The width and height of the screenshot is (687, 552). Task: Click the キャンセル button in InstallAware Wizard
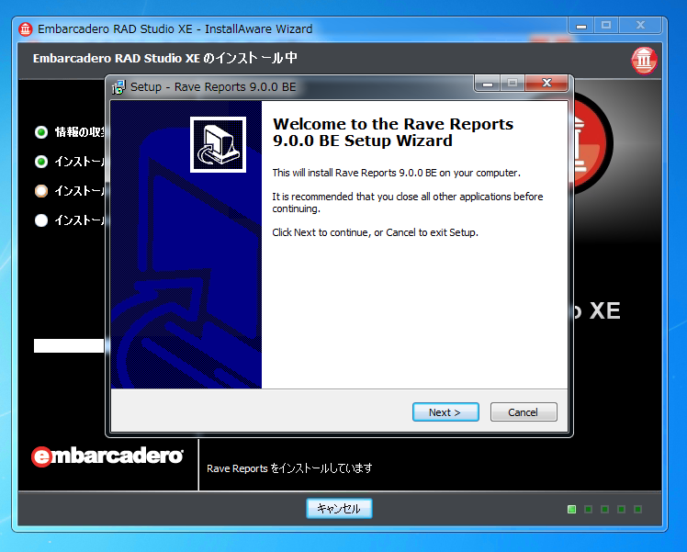[x=339, y=508]
